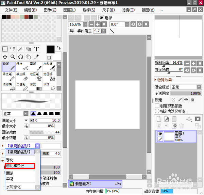Screen dimensions: 204x195
Task: Toggle lock transparency icon in 锁定 row
Action: (x=173, y=100)
